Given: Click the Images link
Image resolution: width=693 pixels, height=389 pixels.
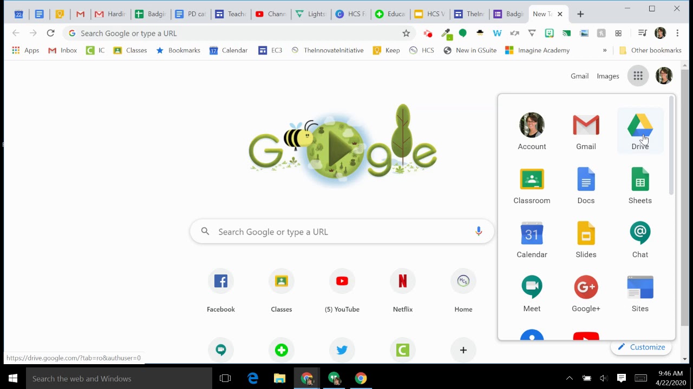Looking at the screenshot, I should (x=607, y=76).
